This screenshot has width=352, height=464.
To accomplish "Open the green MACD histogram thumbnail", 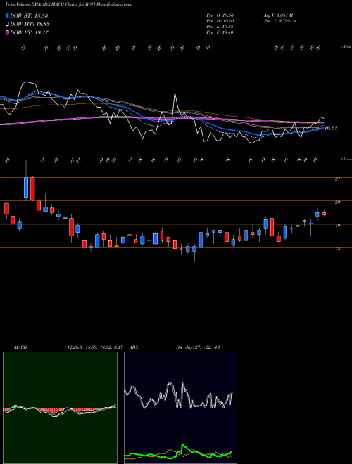I will point(60,408).
